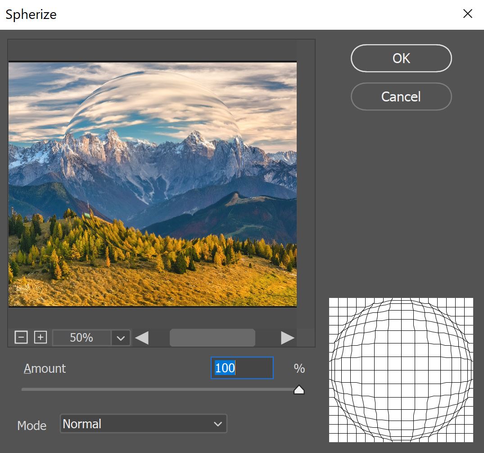Select the Amount value input field

(242, 368)
